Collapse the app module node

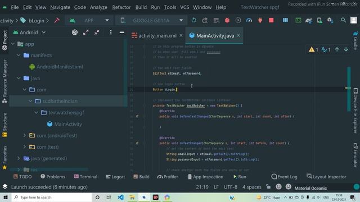click(13, 44)
